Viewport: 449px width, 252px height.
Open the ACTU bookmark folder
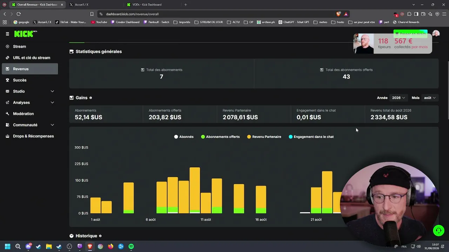[x=233, y=22]
